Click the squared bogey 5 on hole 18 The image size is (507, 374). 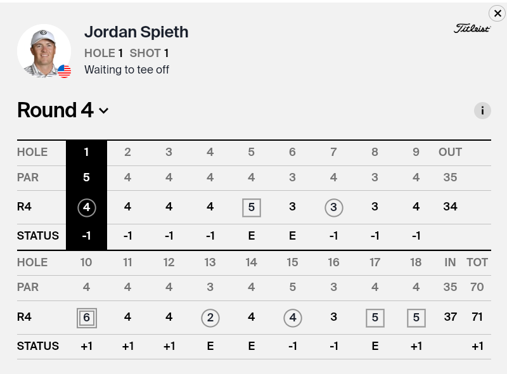pos(416,318)
